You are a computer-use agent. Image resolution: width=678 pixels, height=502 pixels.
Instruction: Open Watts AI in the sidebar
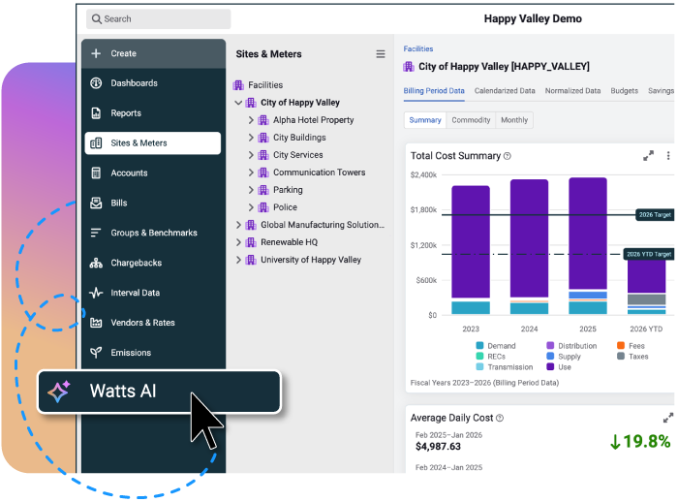pyautogui.click(x=160, y=392)
